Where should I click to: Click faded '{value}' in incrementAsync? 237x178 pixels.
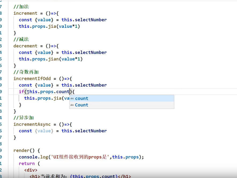(x=44, y=131)
